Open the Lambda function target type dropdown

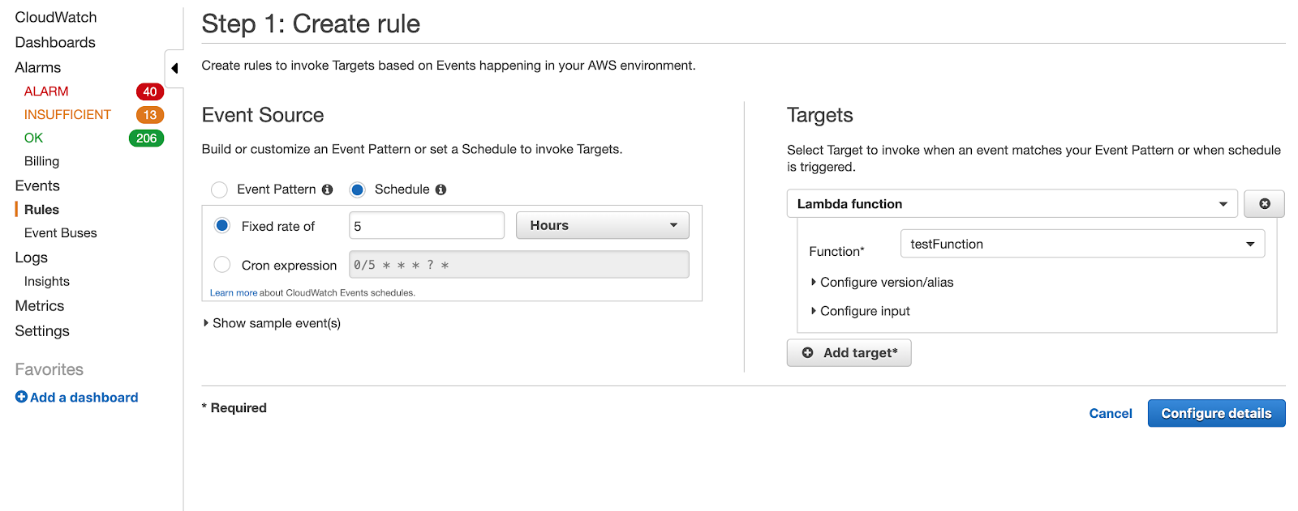[x=1012, y=204]
